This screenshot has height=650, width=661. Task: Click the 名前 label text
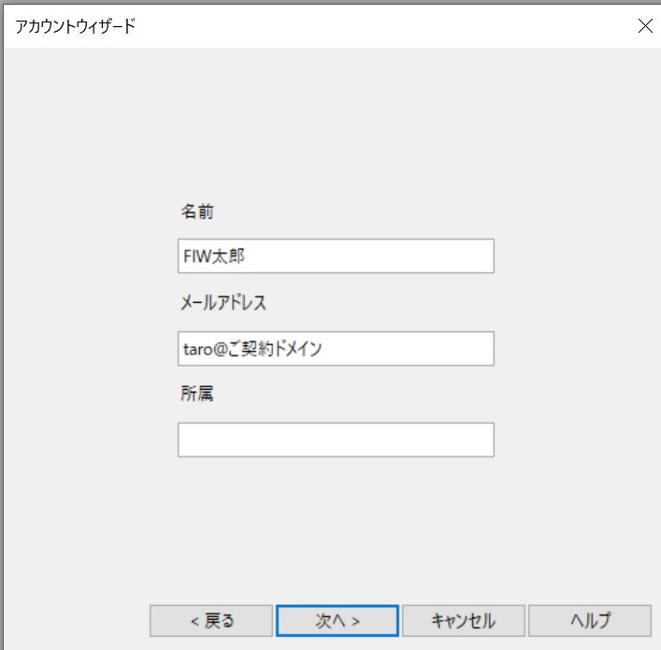point(197,211)
